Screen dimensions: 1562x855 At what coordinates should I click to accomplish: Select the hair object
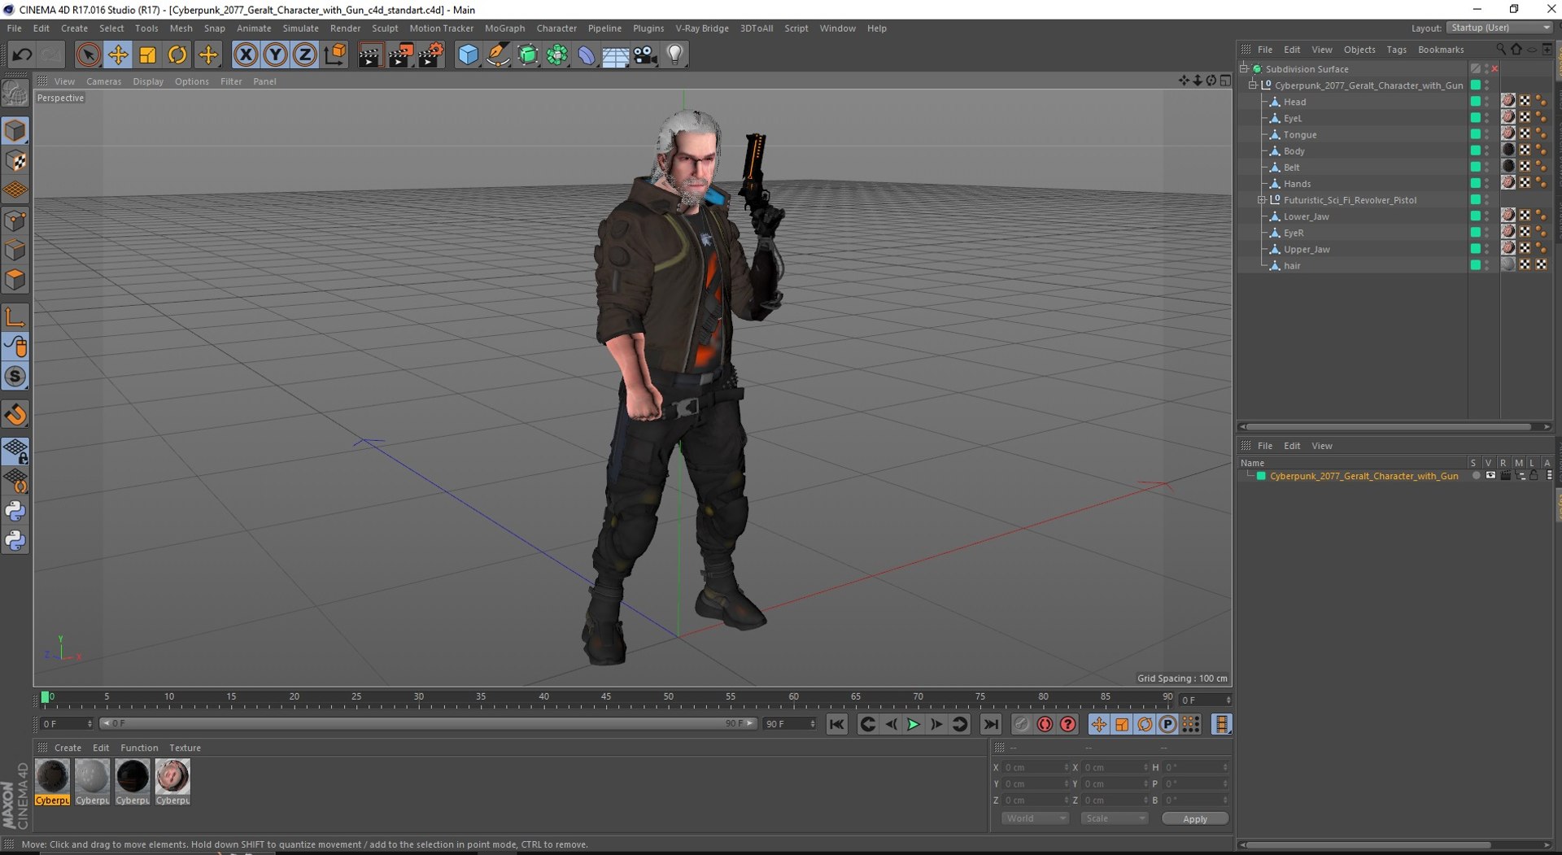click(x=1292, y=266)
